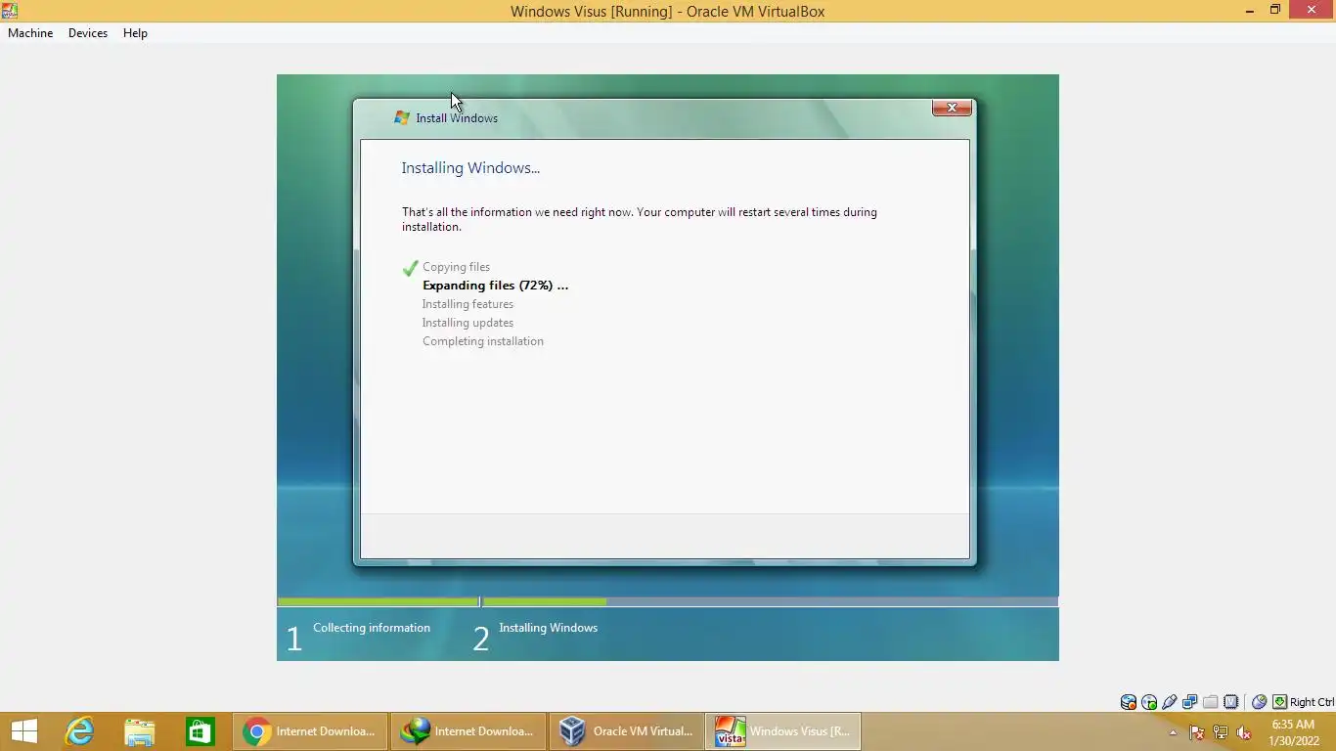Switch to Oracle VM VirtualBox Manager window
The image size is (1336, 751).
click(x=626, y=731)
